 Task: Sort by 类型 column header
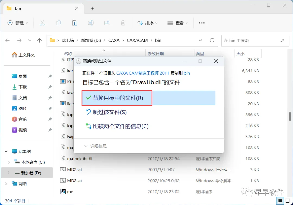(200, 54)
